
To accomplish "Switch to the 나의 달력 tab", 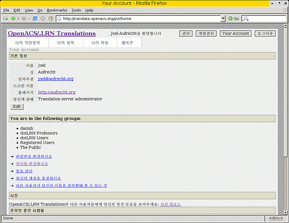I will 66,43.
